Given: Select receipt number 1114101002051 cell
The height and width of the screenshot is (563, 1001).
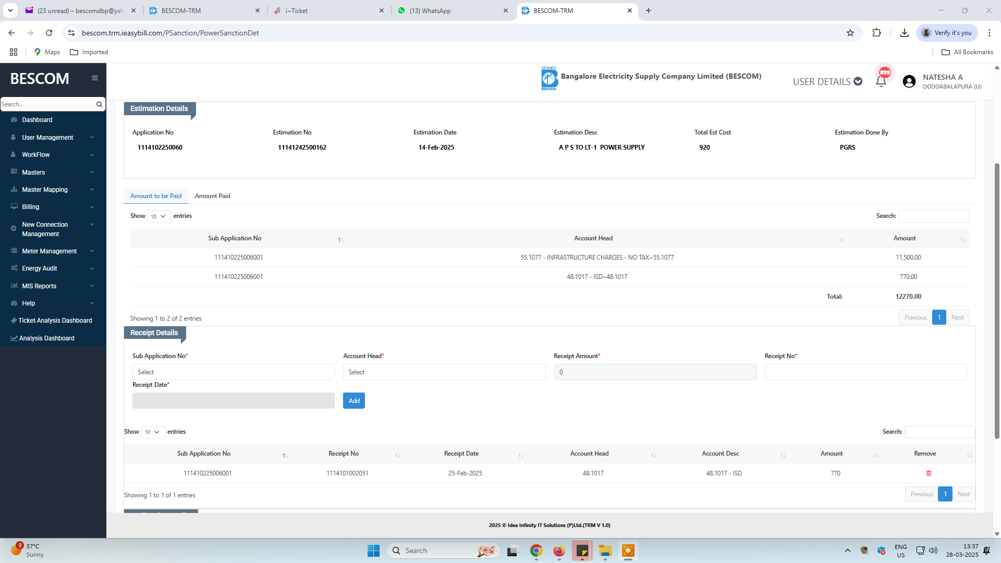Looking at the screenshot, I should (347, 473).
